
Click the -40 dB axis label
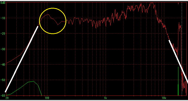pos(3,64)
